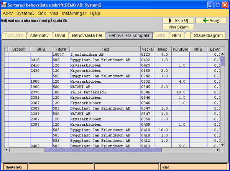Screen dimensions: 230x171
Task: Minimize the SystemQ window
Action: pos(210,5)
